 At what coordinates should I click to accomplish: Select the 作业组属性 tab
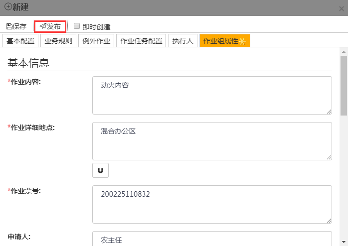[224, 41]
